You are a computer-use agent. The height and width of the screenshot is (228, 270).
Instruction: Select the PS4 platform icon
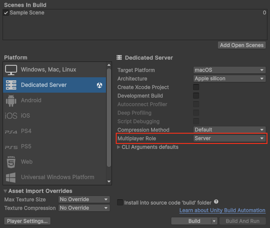[11, 131]
